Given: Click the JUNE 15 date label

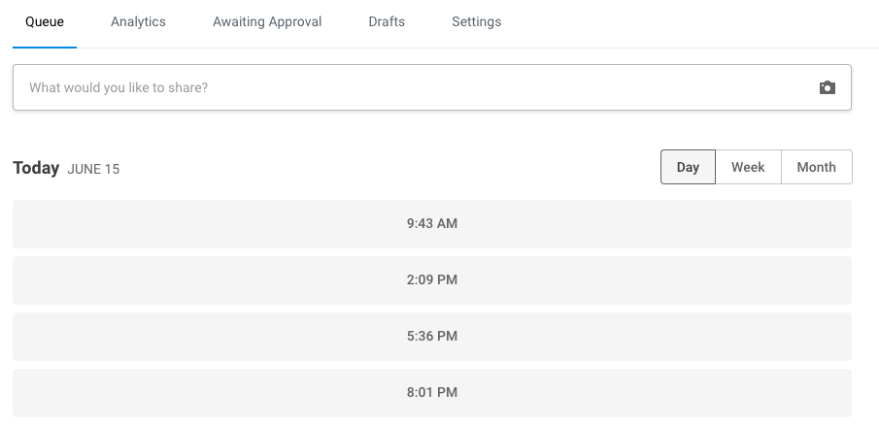Looking at the screenshot, I should [93, 170].
